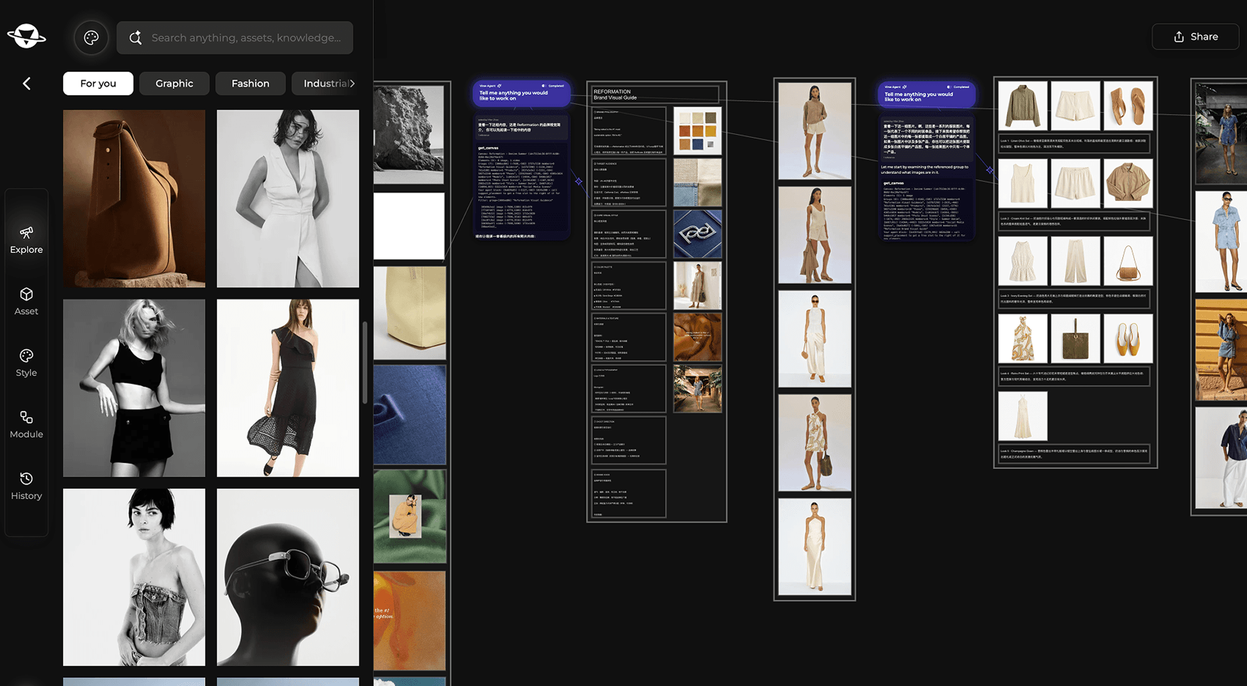The width and height of the screenshot is (1247, 686).
Task: Switch to the Graphic tab
Action: (x=174, y=83)
